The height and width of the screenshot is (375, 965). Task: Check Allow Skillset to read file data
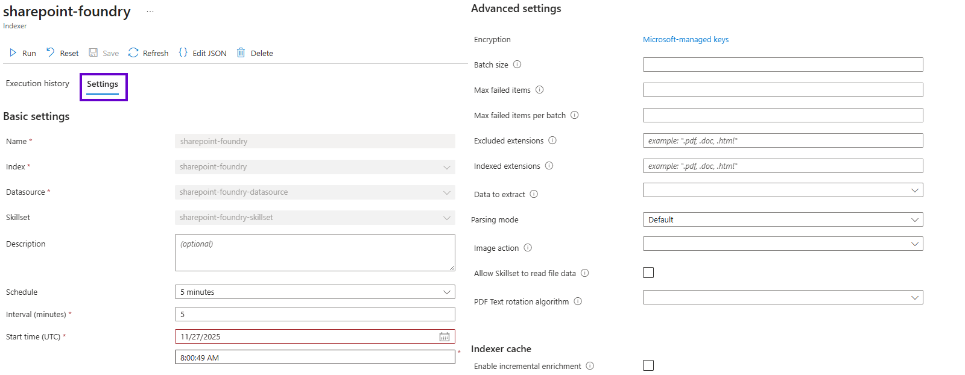pyautogui.click(x=648, y=273)
